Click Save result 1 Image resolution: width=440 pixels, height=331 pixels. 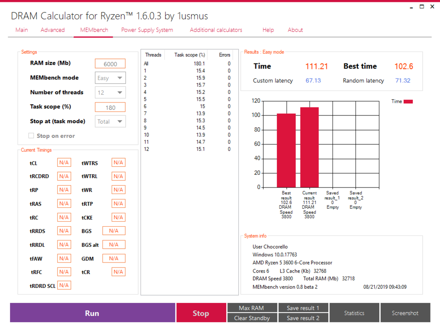point(303,308)
